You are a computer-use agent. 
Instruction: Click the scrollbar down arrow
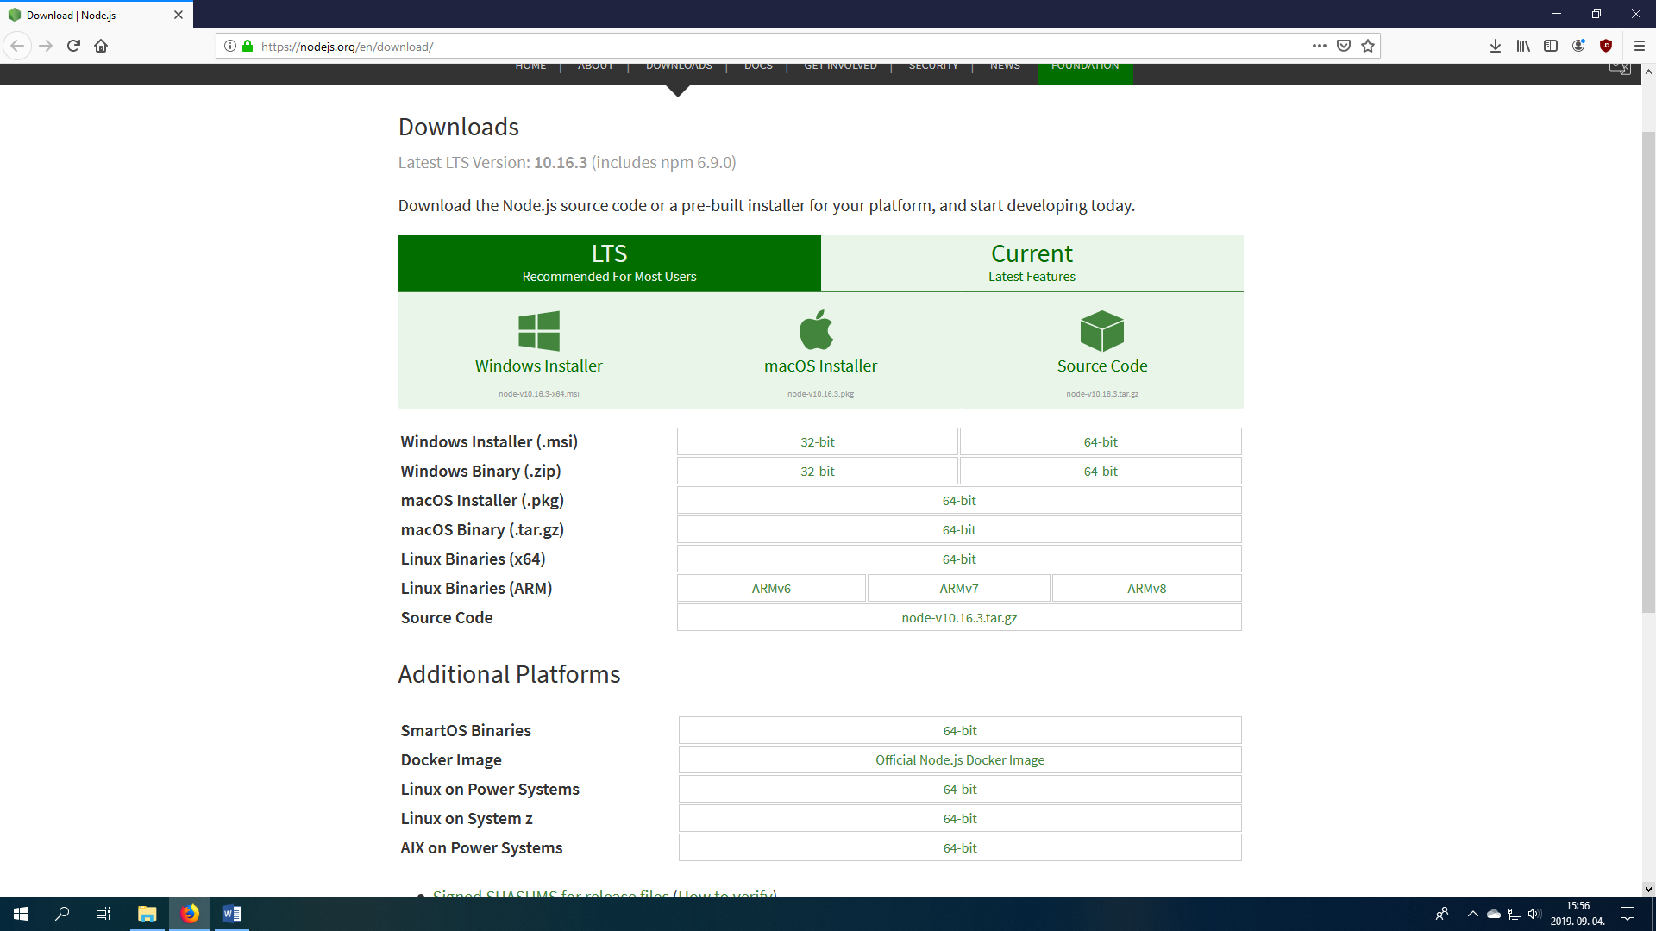[x=1648, y=889]
